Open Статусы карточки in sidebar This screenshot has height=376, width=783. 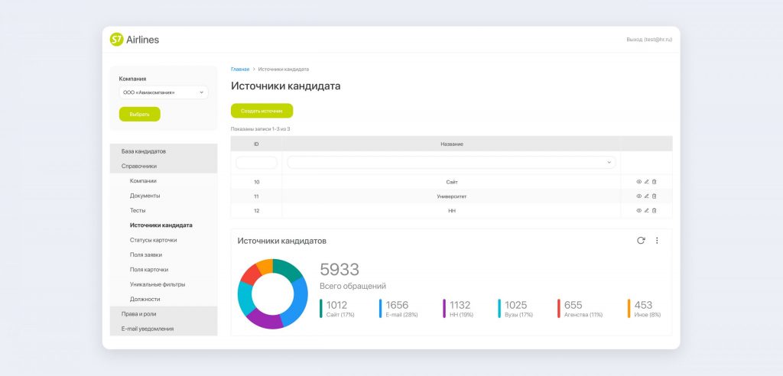pyautogui.click(x=153, y=240)
